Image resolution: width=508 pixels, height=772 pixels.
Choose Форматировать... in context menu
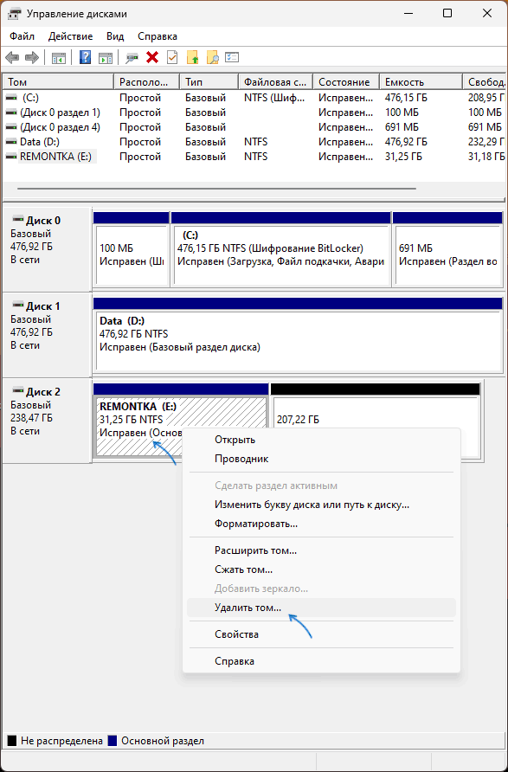[x=321, y=524]
